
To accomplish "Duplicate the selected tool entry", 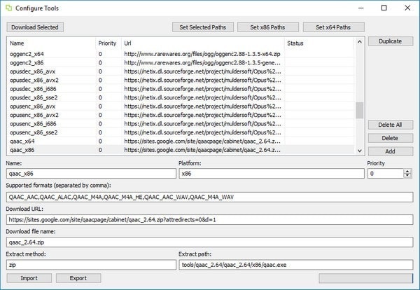I will (x=391, y=41).
